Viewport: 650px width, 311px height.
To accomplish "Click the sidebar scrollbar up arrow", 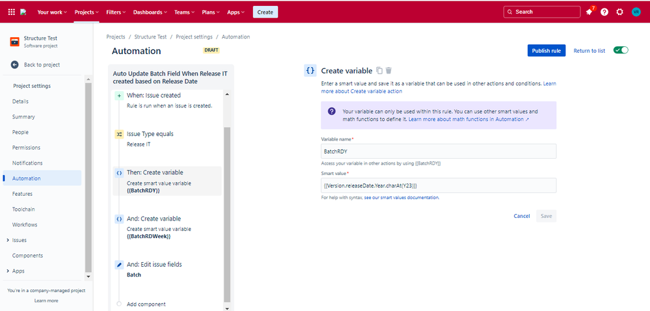I will (88, 79).
